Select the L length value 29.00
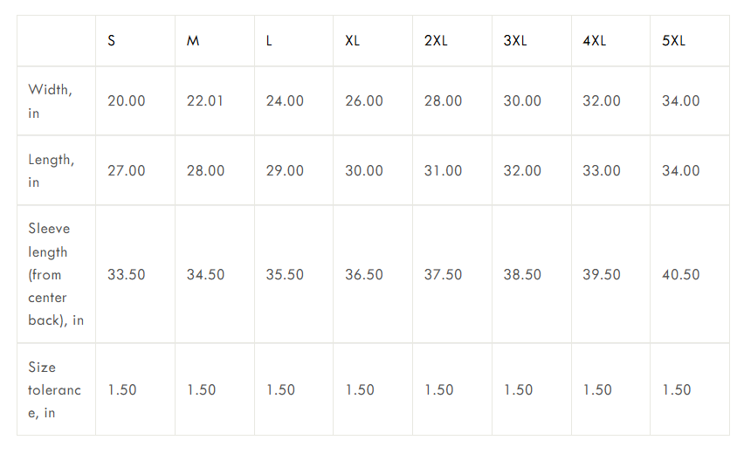This screenshot has height=454, width=751. point(285,171)
